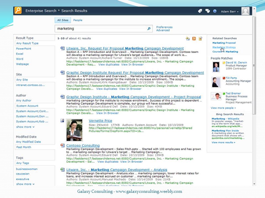The width and height of the screenshot is (265, 198).
Task: Open the tags and notes icon in header
Action: [x=200, y=11]
